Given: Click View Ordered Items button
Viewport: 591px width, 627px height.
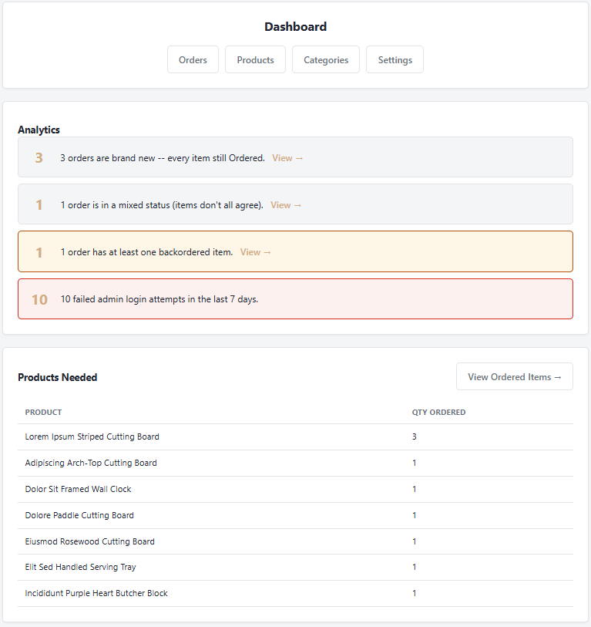Looking at the screenshot, I should pos(514,376).
